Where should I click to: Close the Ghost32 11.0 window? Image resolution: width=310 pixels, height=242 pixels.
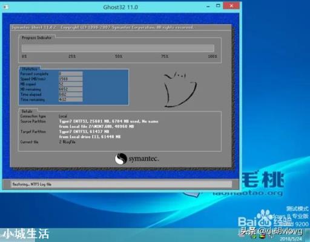231,6
